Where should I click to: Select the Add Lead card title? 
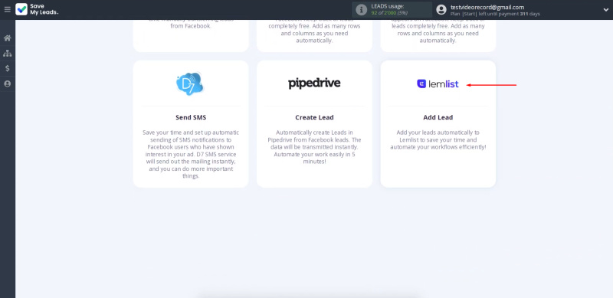[438, 117]
